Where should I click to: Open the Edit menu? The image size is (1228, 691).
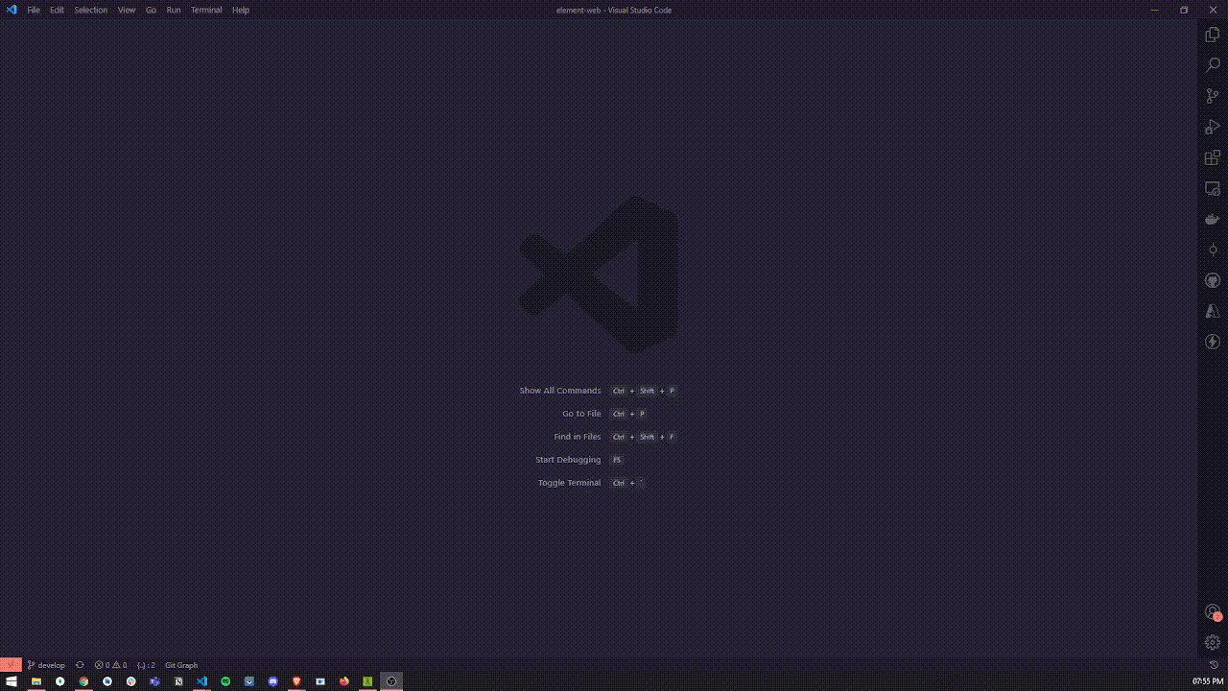click(57, 10)
